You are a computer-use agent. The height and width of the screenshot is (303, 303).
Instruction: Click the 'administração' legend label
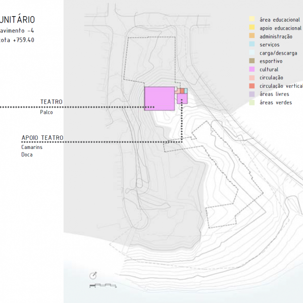click(276, 36)
